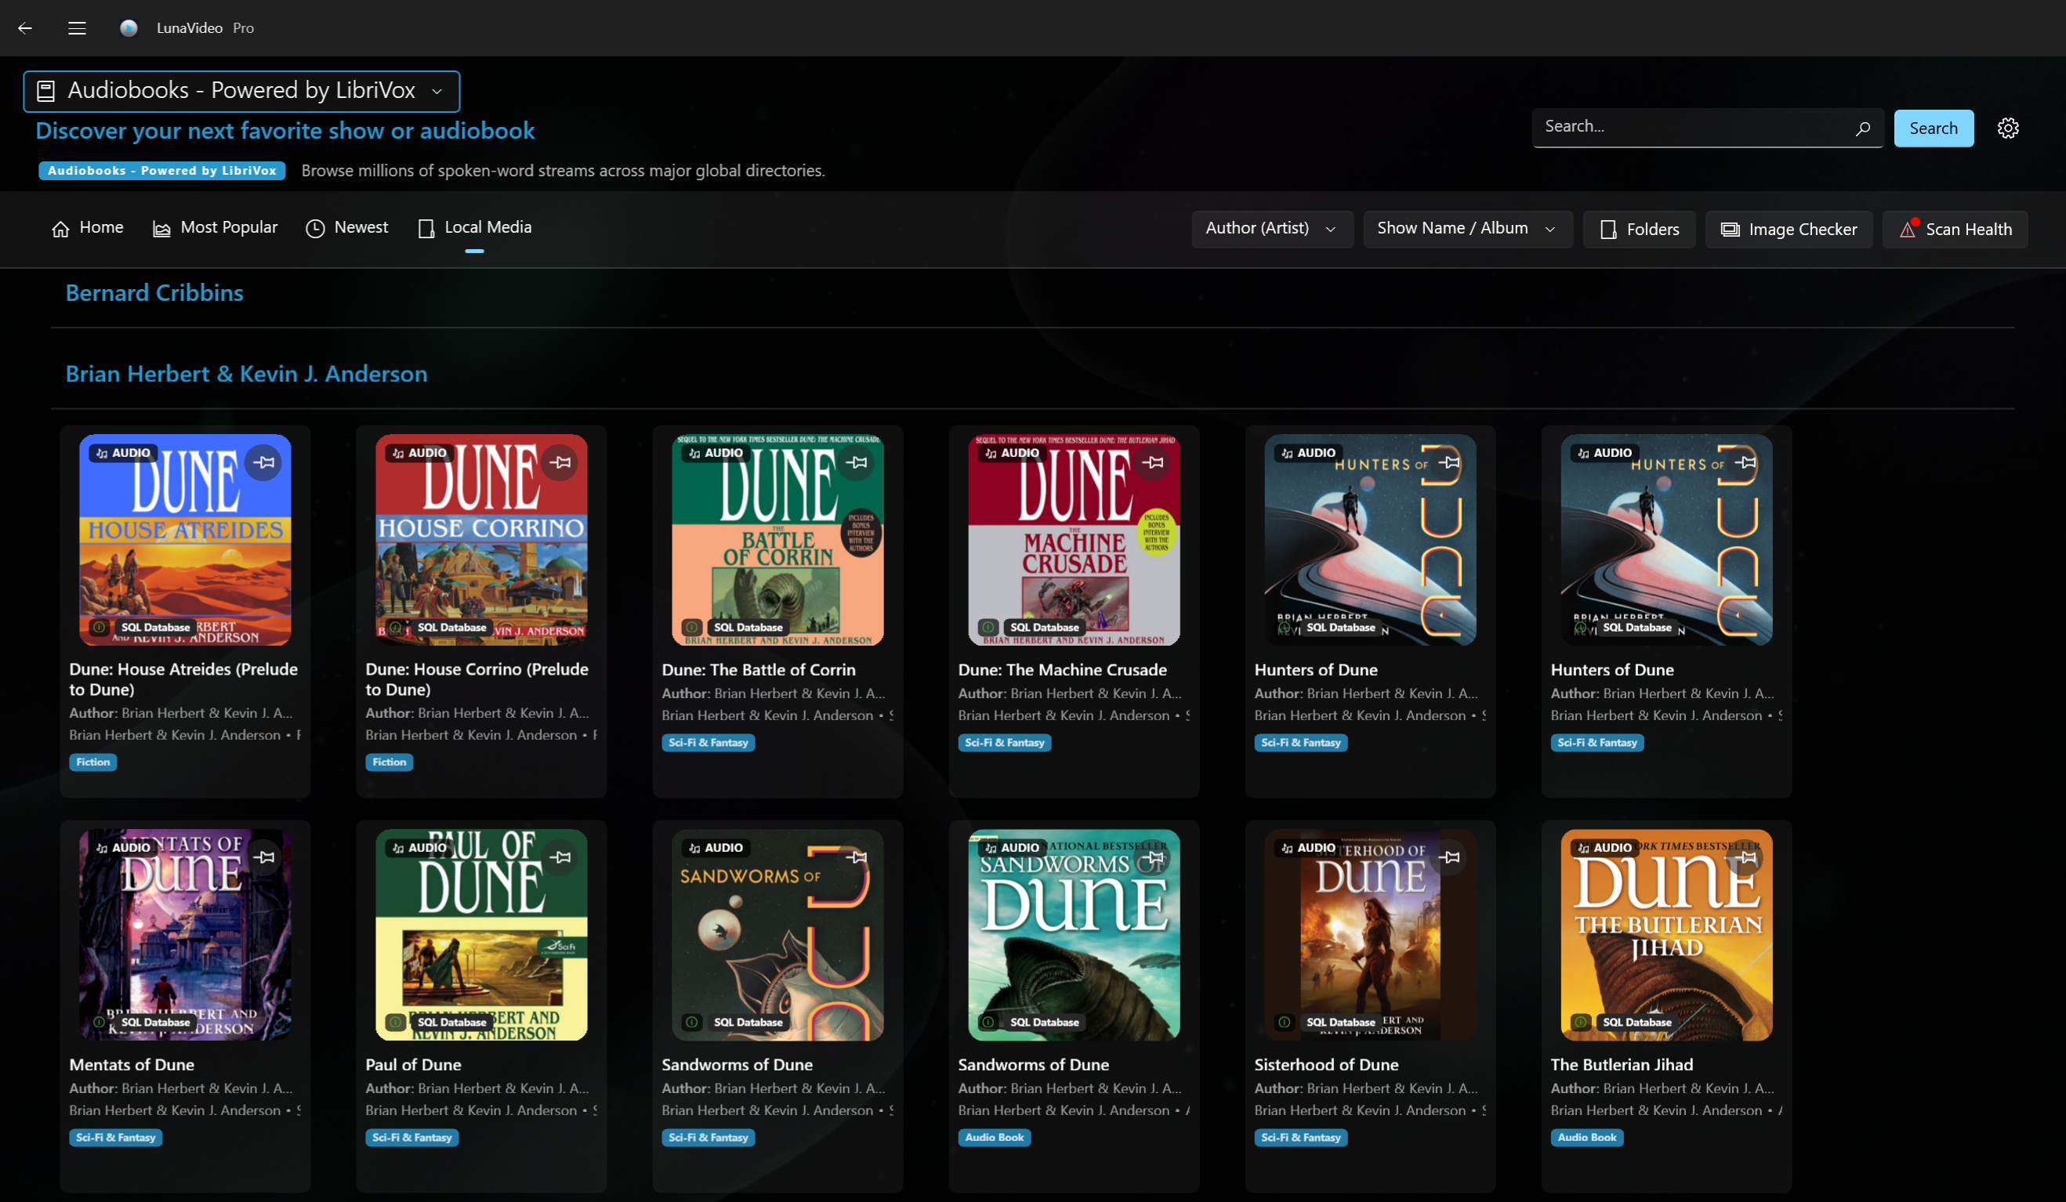Open the Sisterhood of Dune cover thumbnail
2066x1202 pixels.
pos(1371,936)
